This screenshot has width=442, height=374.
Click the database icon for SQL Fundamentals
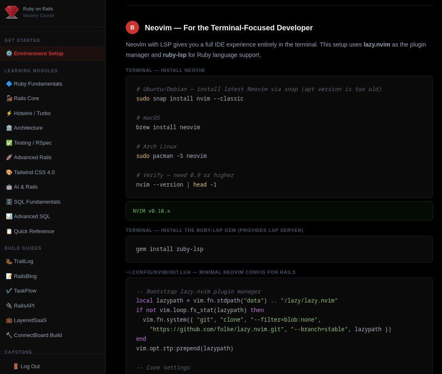[x=9, y=202]
